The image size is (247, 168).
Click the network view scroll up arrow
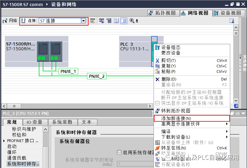(x=236, y=27)
